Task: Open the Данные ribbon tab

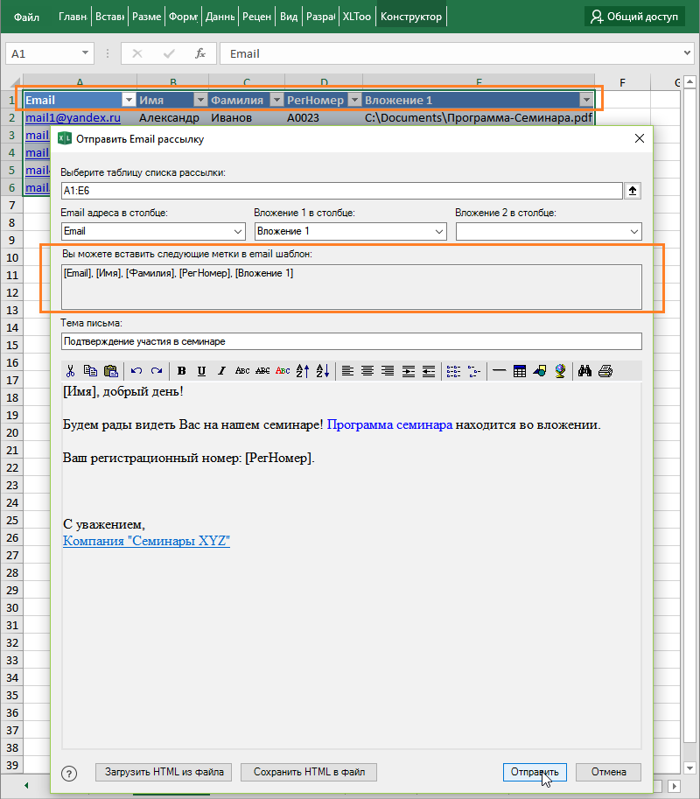Action: point(220,16)
